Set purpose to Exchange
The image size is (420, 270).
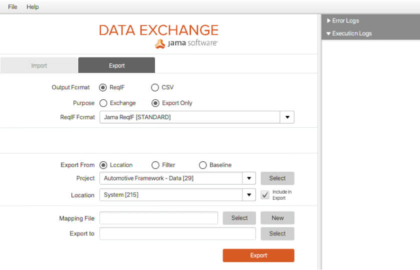point(103,103)
